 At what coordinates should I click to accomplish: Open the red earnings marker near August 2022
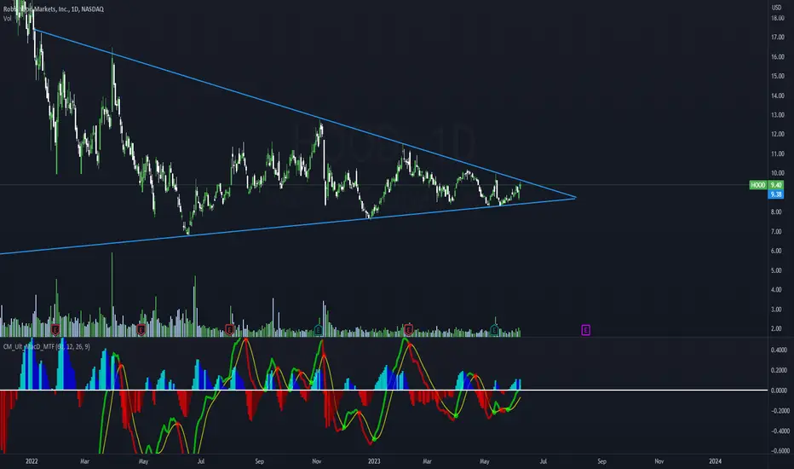(x=229, y=330)
